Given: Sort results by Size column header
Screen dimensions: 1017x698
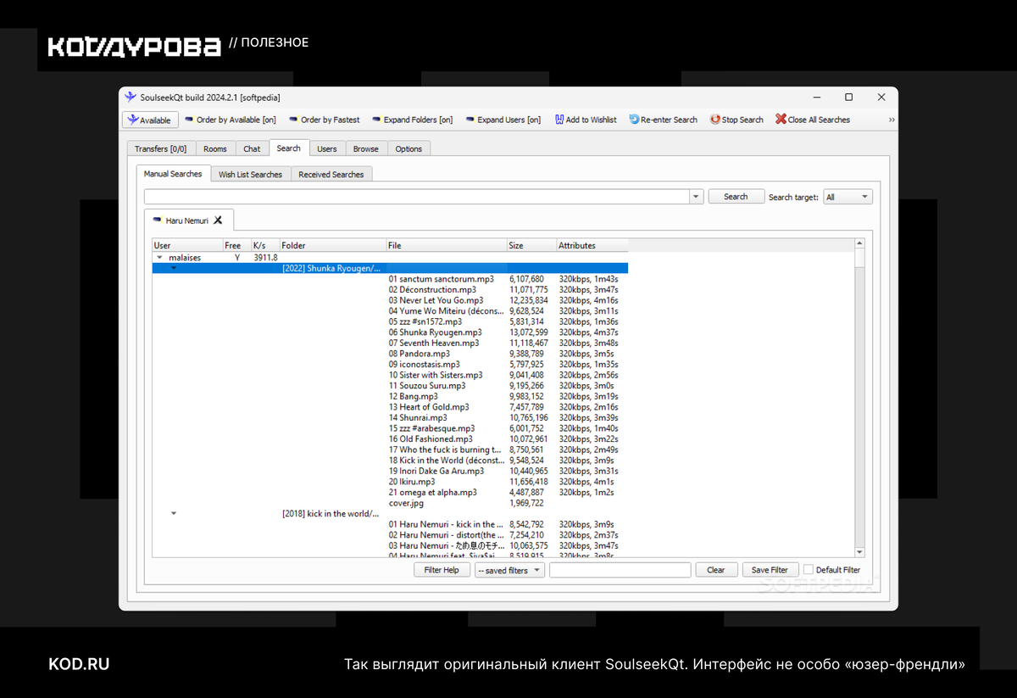Looking at the screenshot, I should 531,245.
